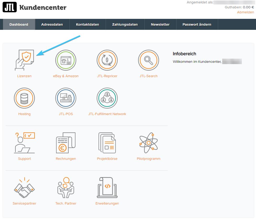Screen dimensions: 256x220
Task: Open the Tech. Partner people icon
Action: (x=66, y=188)
